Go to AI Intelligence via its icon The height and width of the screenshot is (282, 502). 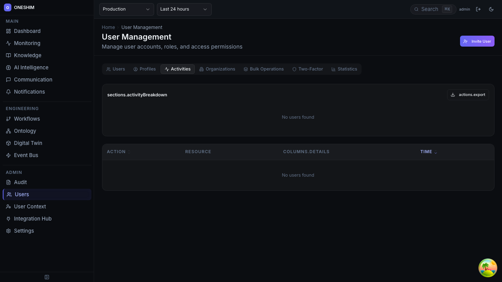pos(8,67)
